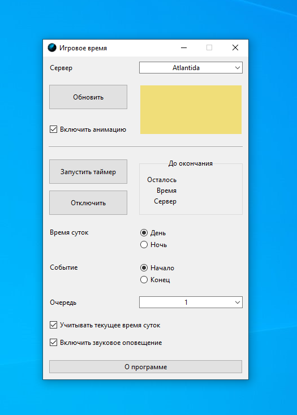Click Запустить таймер button

[x=88, y=172]
